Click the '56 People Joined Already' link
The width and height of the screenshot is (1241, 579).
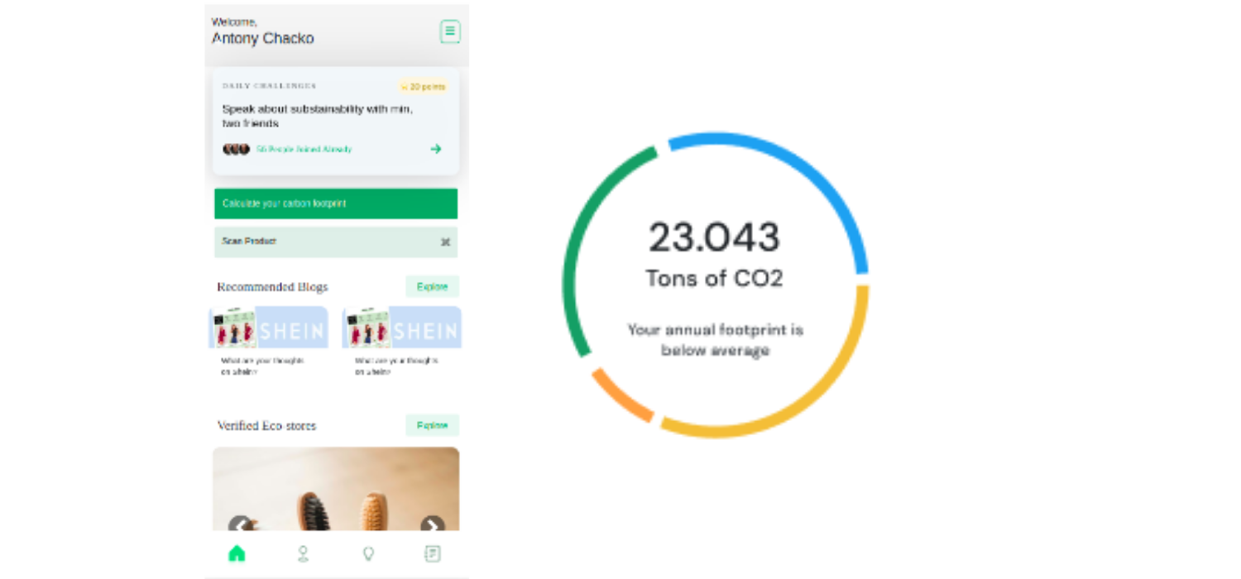click(304, 150)
